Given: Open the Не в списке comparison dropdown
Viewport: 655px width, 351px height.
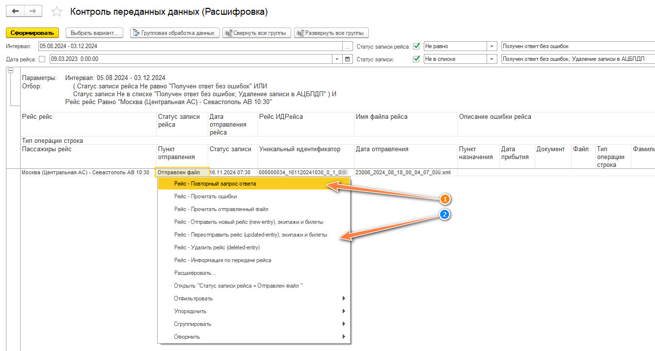Looking at the screenshot, I should (x=491, y=59).
